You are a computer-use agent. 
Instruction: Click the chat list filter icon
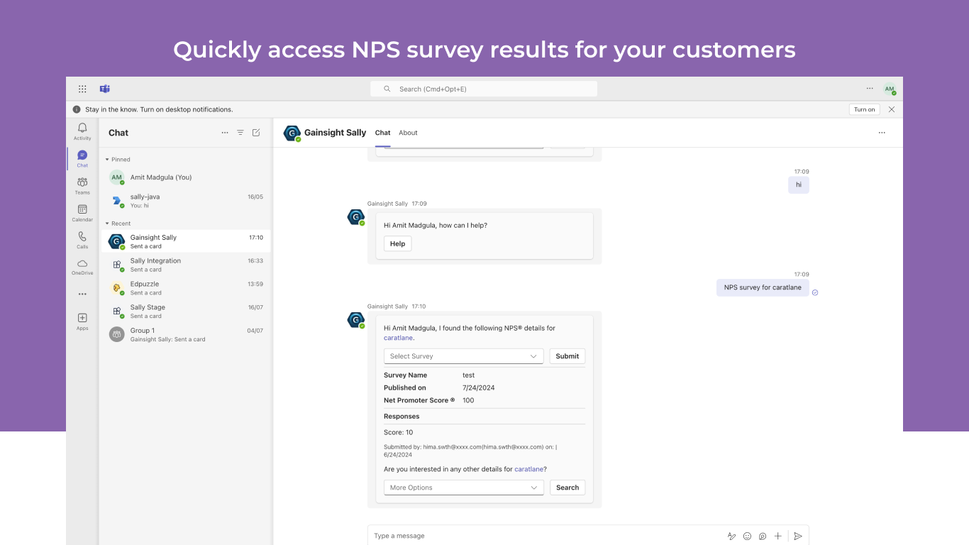point(240,133)
